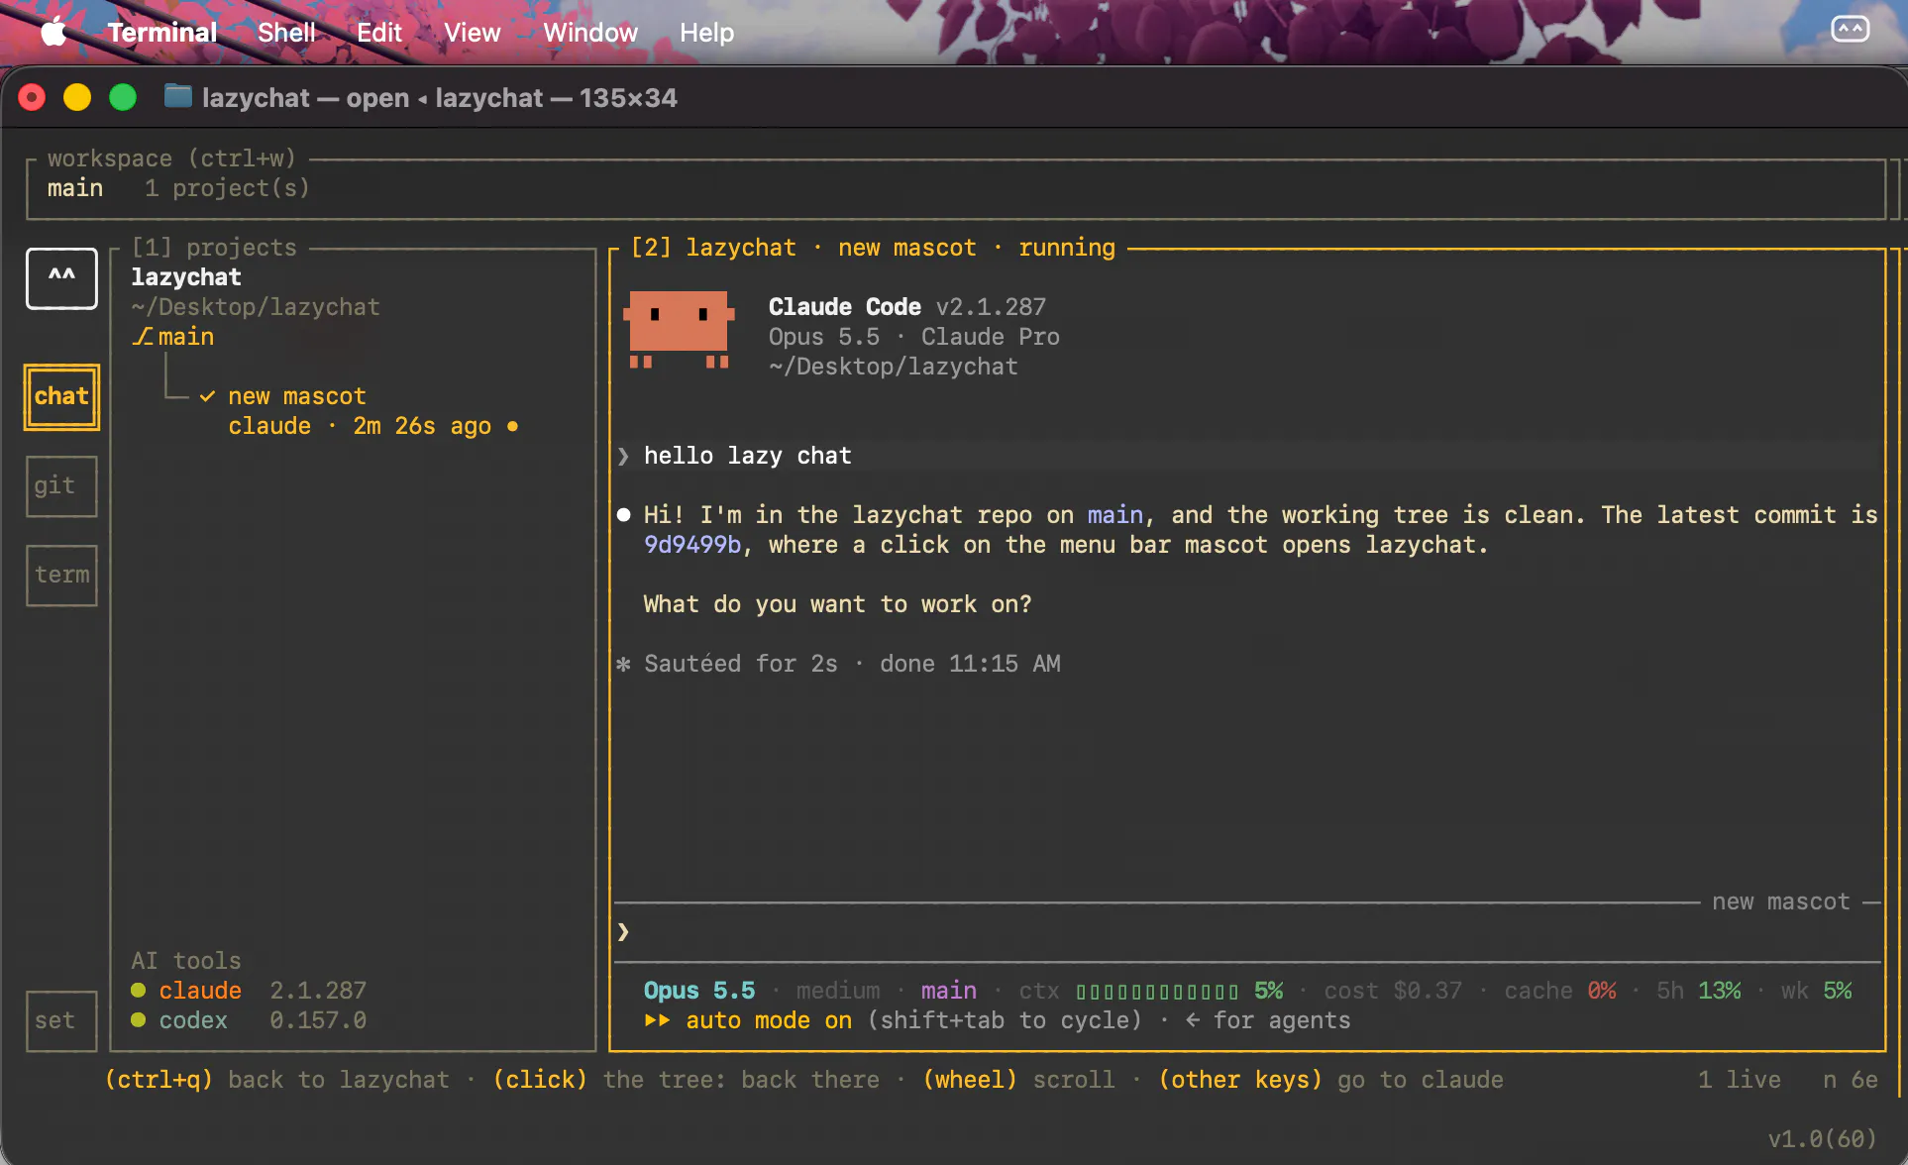Click the status dot beside codex tool
Image resolution: width=1908 pixels, height=1165 pixels.
click(x=139, y=1020)
